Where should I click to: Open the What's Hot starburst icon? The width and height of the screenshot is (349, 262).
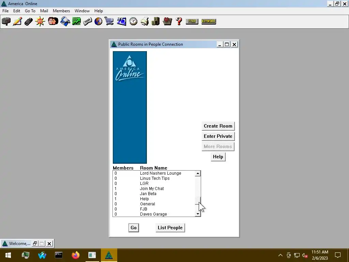click(x=40, y=21)
